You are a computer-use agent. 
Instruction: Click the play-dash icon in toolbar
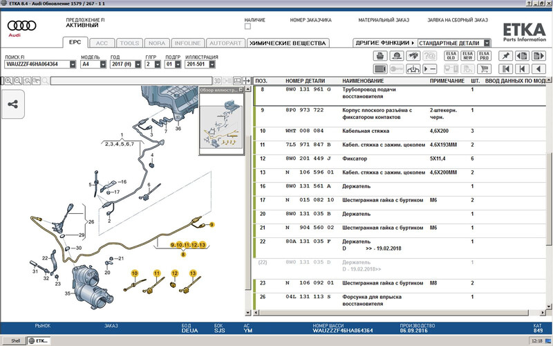click(x=429, y=69)
